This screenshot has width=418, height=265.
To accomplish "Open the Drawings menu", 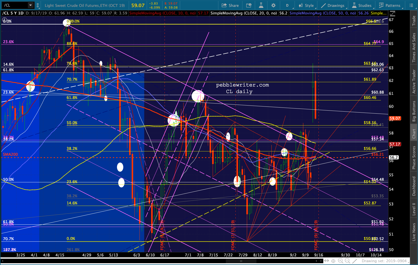I will (x=333, y=5).
